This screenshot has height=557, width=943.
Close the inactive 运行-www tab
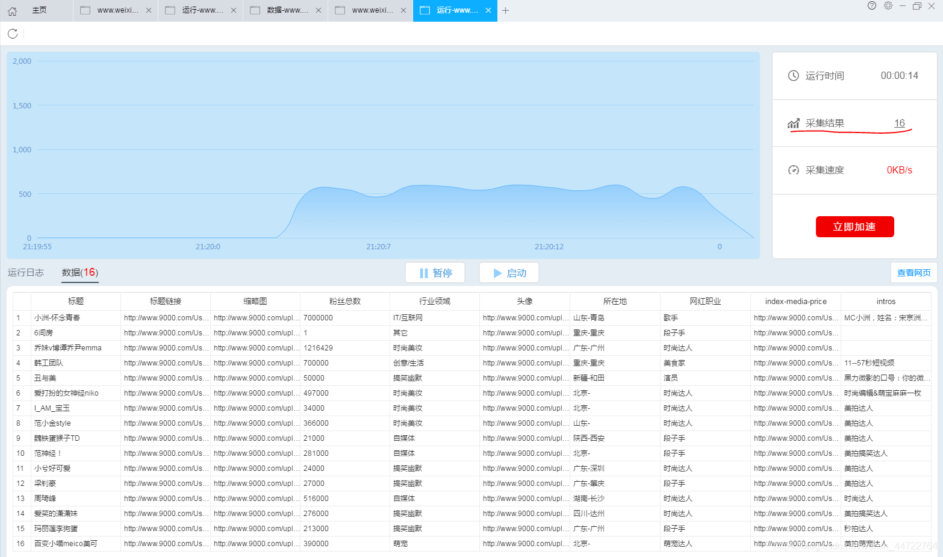(234, 10)
